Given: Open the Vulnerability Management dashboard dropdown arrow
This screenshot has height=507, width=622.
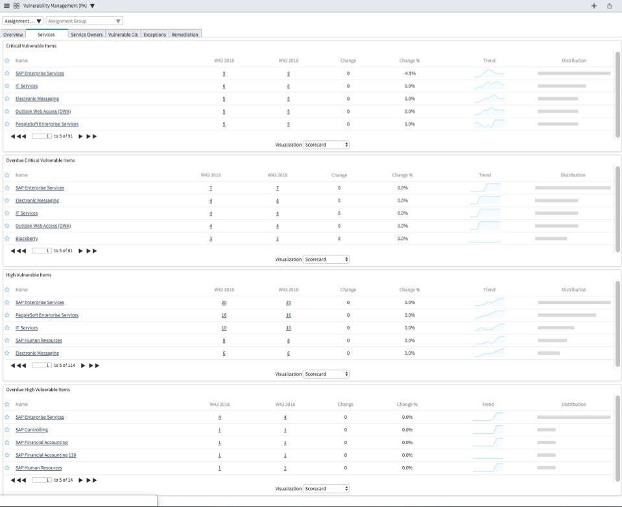Looking at the screenshot, I should [x=93, y=6].
